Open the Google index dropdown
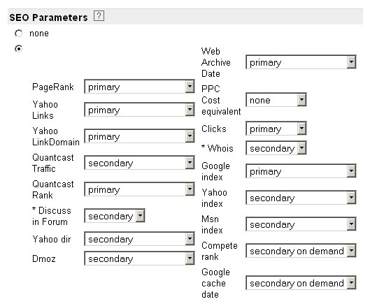 [301, 171]
